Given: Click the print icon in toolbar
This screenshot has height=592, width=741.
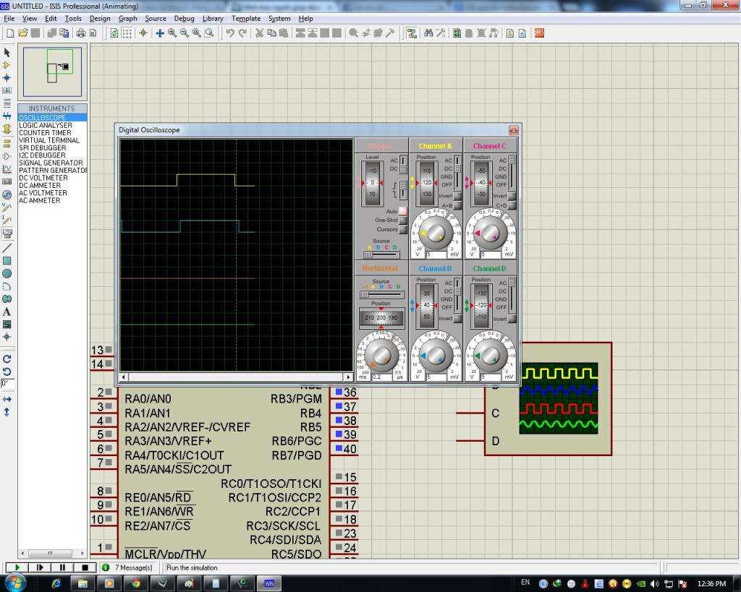Looking at the screenshot, I should click(x=80, y=33).
